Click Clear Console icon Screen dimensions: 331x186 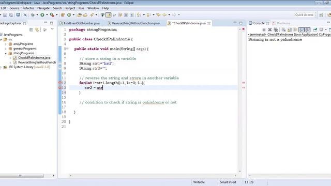283,30
